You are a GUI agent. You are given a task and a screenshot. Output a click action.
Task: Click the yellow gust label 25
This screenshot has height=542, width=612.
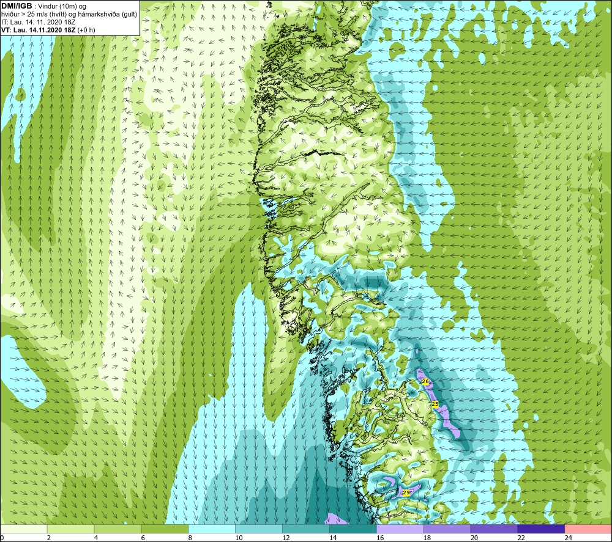435,405
